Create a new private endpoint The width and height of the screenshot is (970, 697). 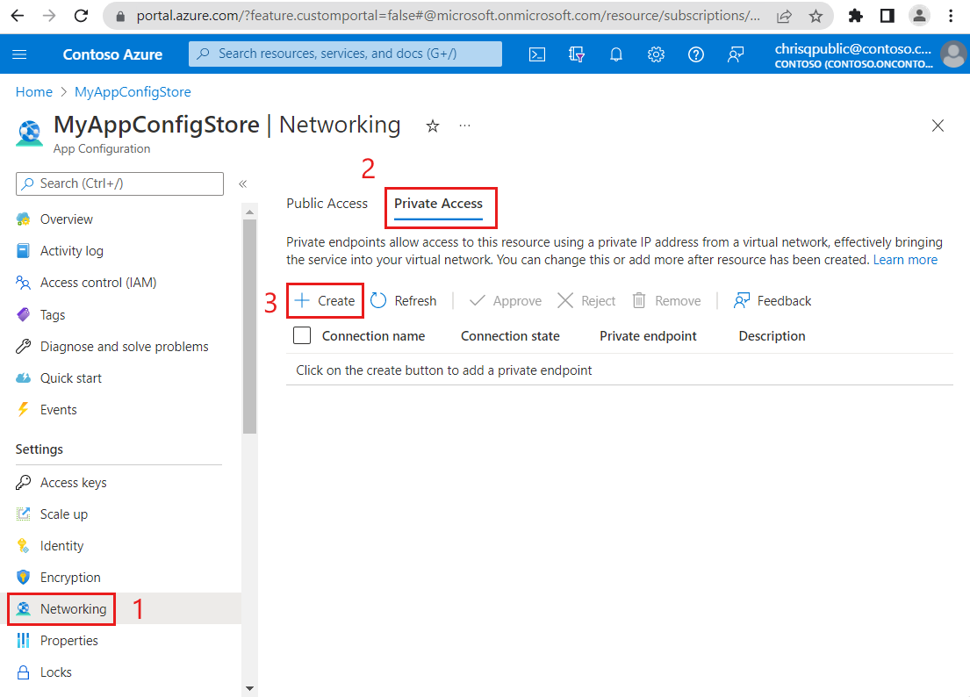325,300
